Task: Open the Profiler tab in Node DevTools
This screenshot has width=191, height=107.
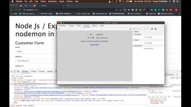Action: pos(79,26)
